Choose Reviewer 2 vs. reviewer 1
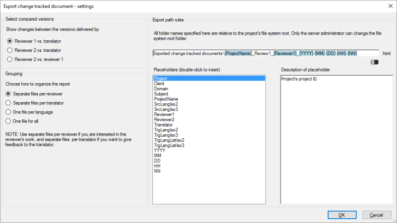 9,59
